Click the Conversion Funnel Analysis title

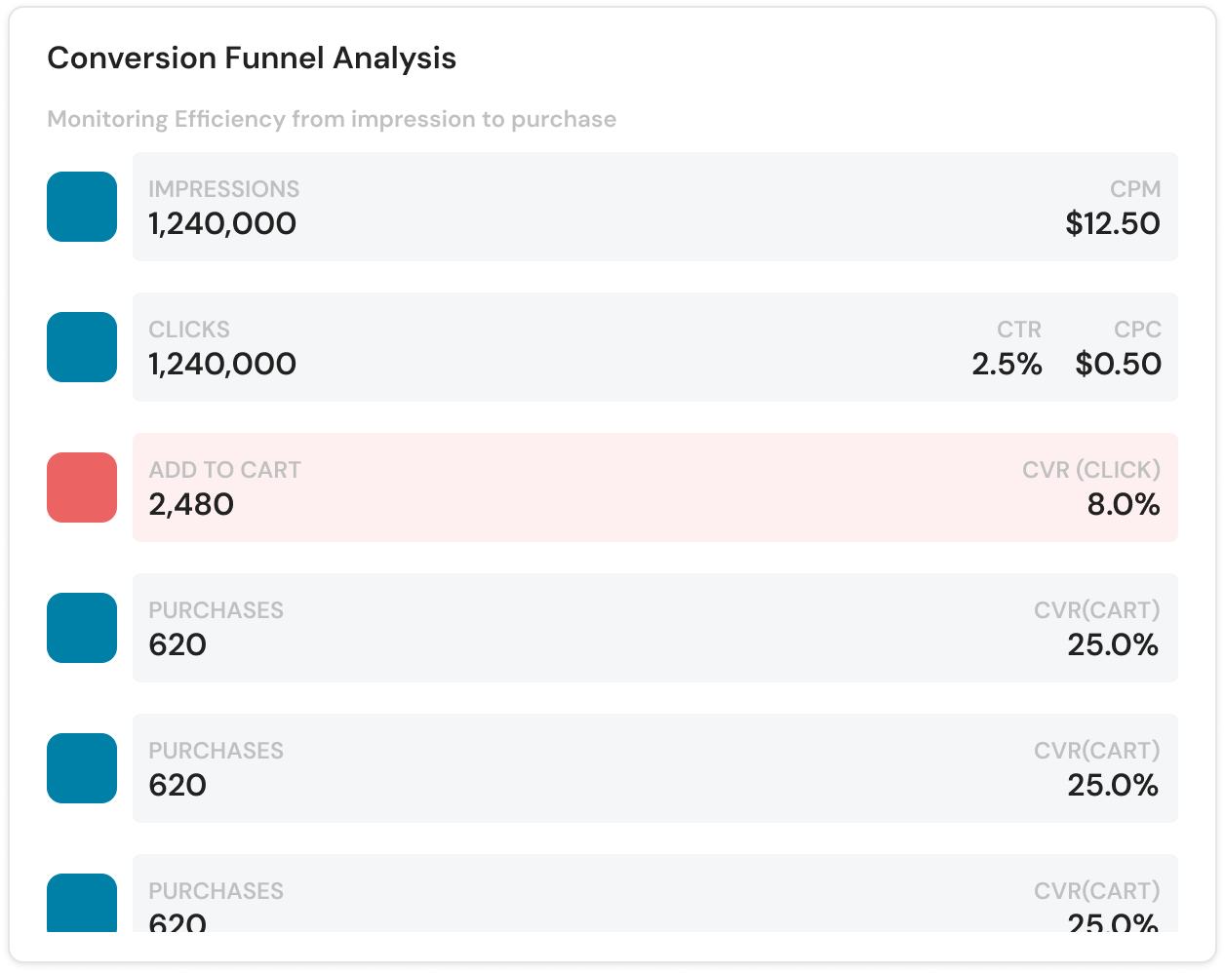point(252,58)
